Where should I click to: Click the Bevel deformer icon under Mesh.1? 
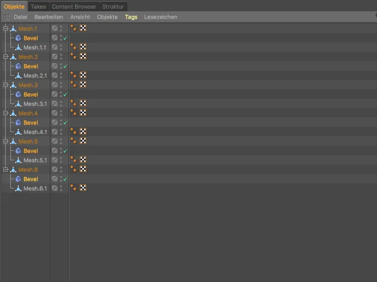18,38
